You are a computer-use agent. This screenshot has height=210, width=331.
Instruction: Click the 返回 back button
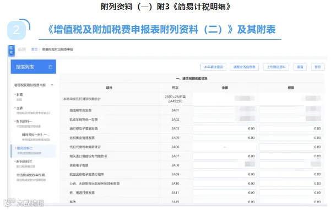pos(22,49)
